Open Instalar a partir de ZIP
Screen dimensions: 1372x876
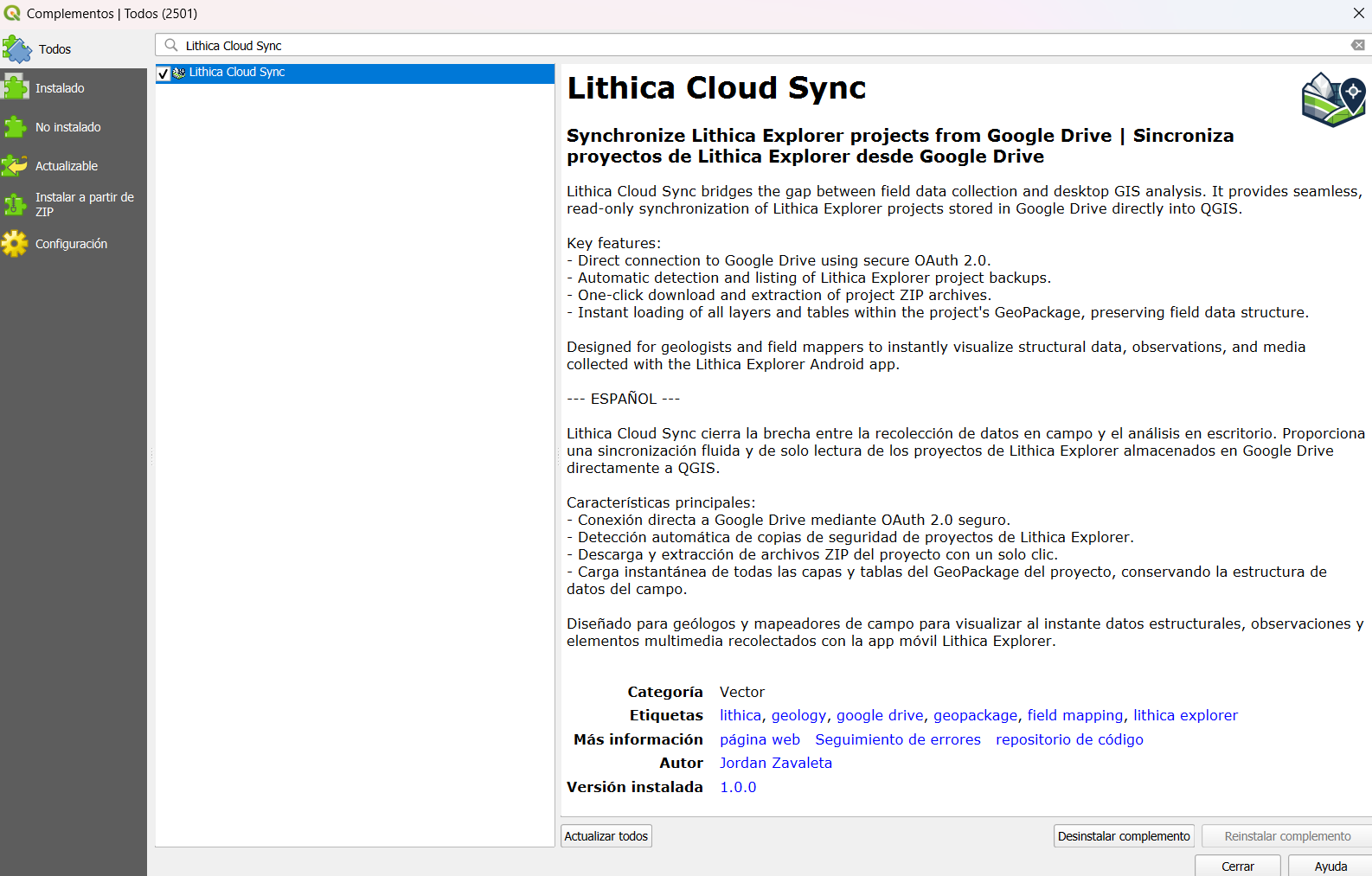pos(74,205)
